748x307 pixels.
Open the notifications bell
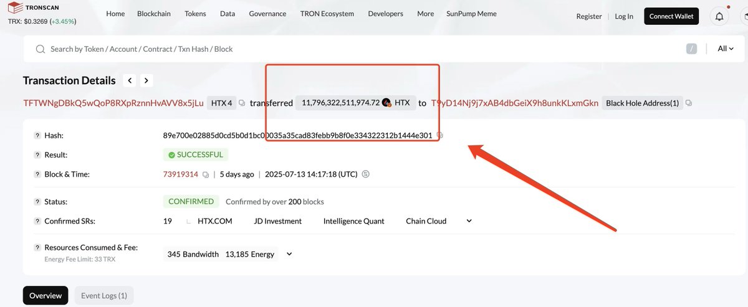(x=719, y=16)
